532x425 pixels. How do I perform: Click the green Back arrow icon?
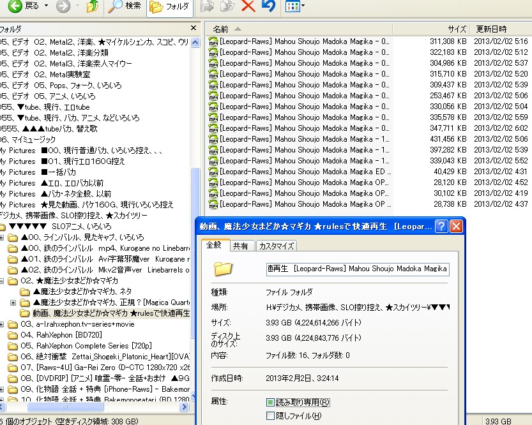coord(15,6)
